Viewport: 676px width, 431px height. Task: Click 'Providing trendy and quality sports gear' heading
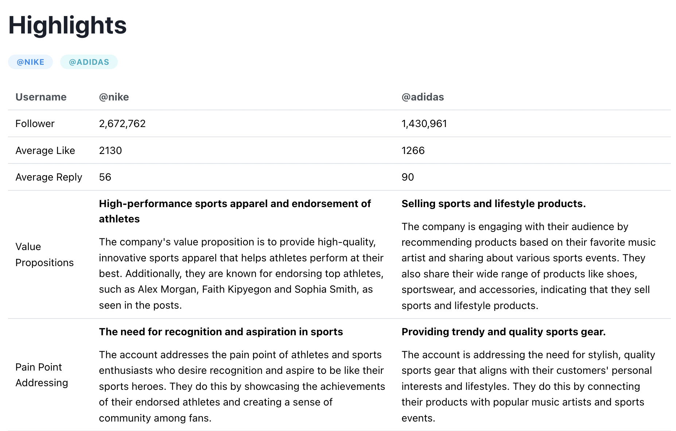(503, 332)
